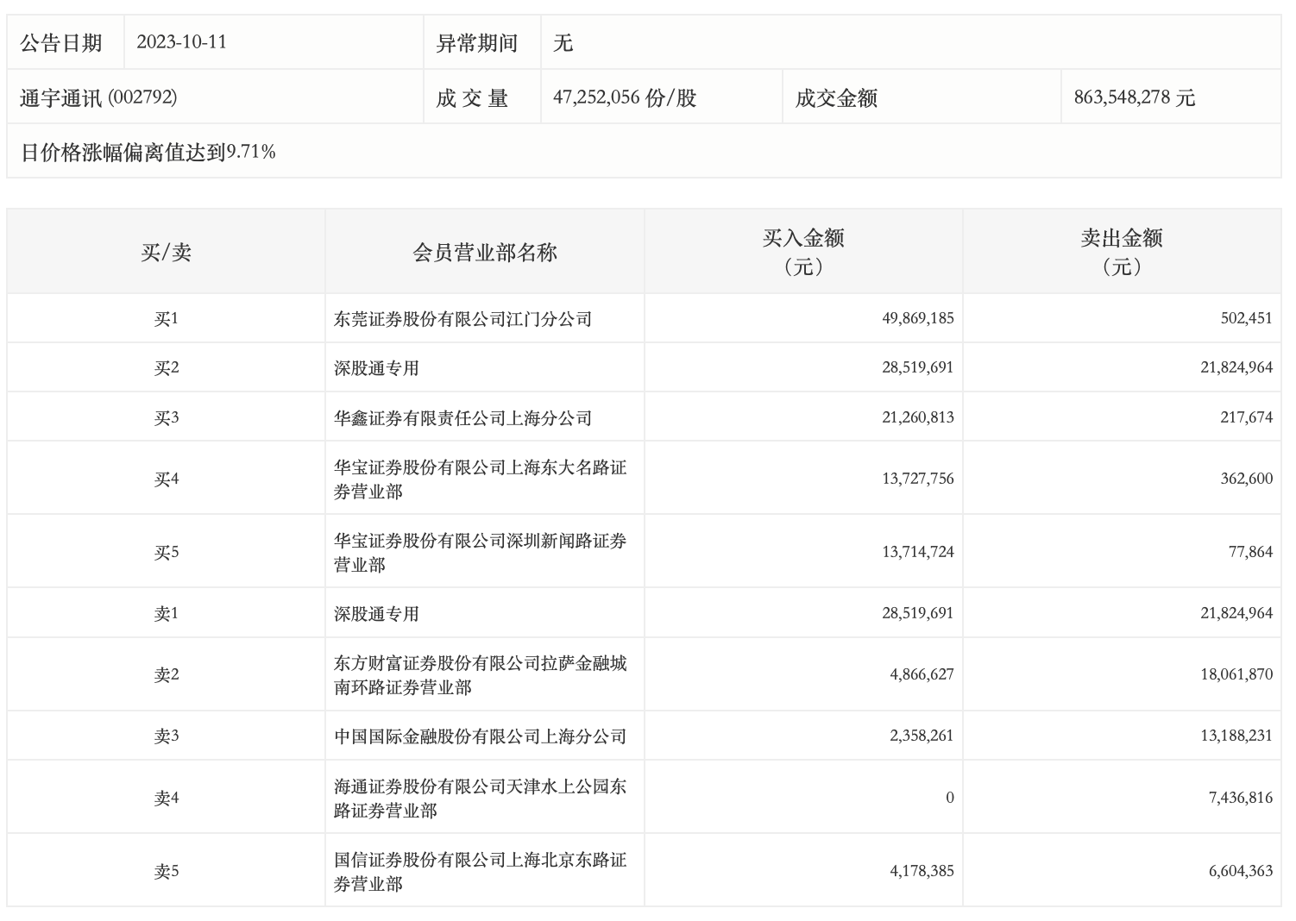Select 华宝证券 上海东大名路 branch name

click(x=480, y=479)
